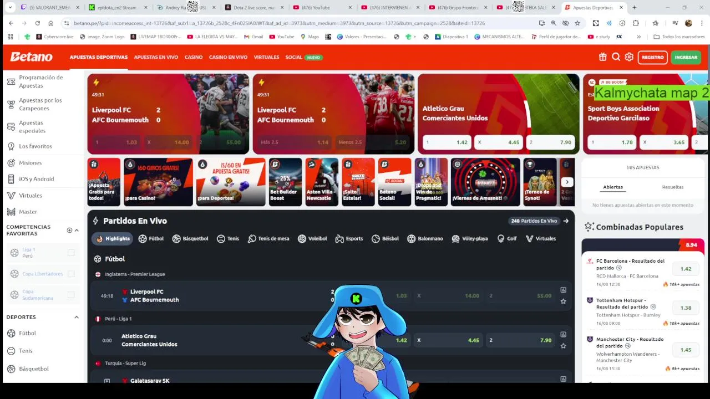Select the Highlights filter tab

[113, 239]
